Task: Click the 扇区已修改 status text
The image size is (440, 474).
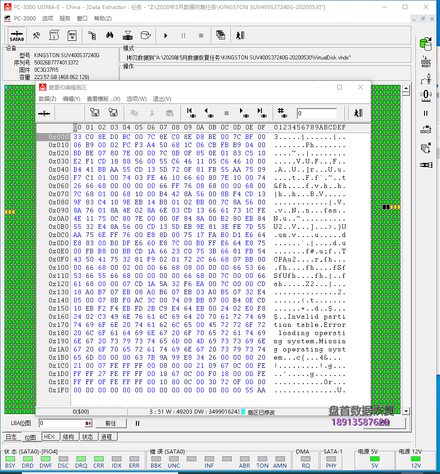Action: pyautogui.click(x=261, y=412)
